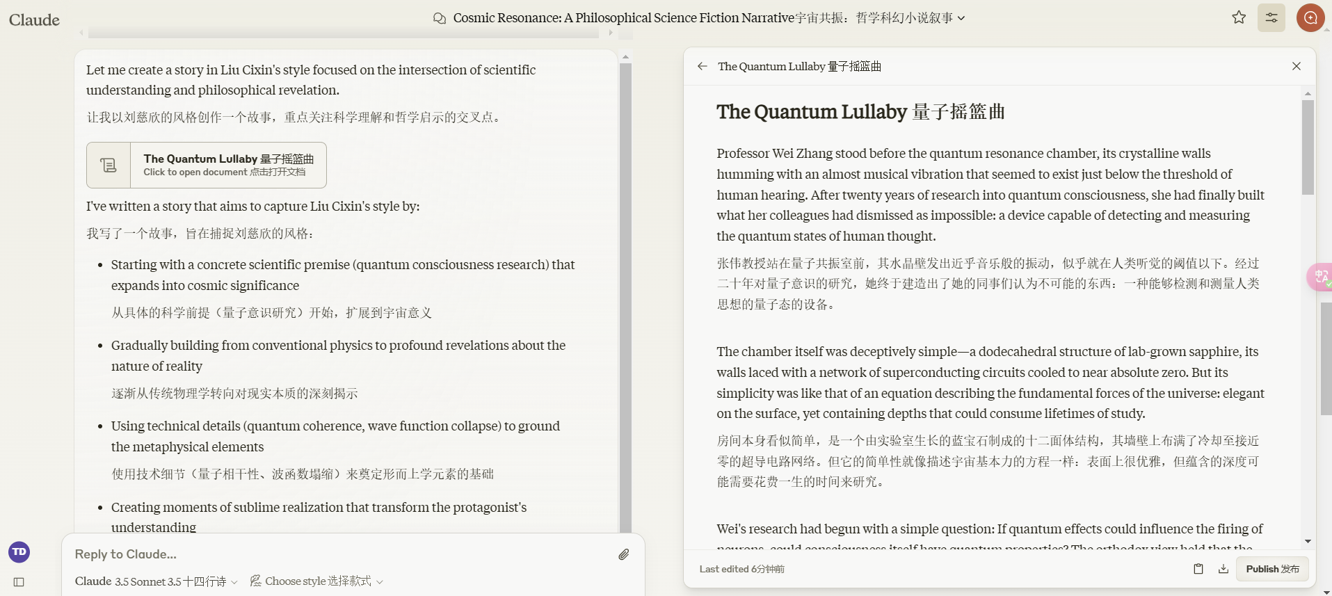Go back using artifact panel arrow
The image size is (1332, 596).
pyautogui.click(x=703, y=66)
